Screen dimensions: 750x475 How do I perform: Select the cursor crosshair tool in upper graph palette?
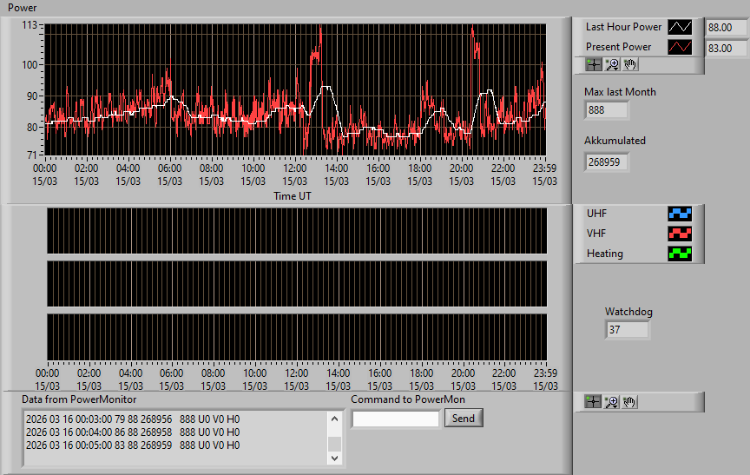click(594, 64)
